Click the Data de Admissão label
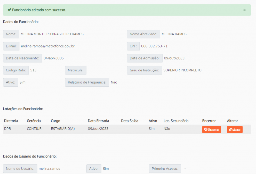Viewport: 256px width, 174px height. click(145, 58)
